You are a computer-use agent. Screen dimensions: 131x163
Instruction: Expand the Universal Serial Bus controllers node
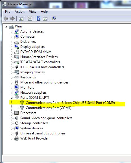point(12,134)
